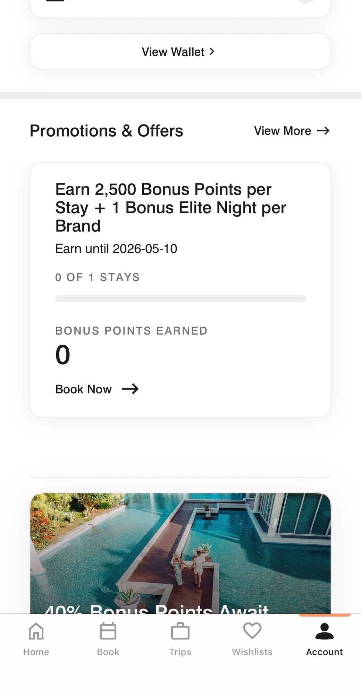This screenshot has height=690, width=361.
Task: Follow the View More promotions link
Action: pyautogui.click(x=283, y=131)
